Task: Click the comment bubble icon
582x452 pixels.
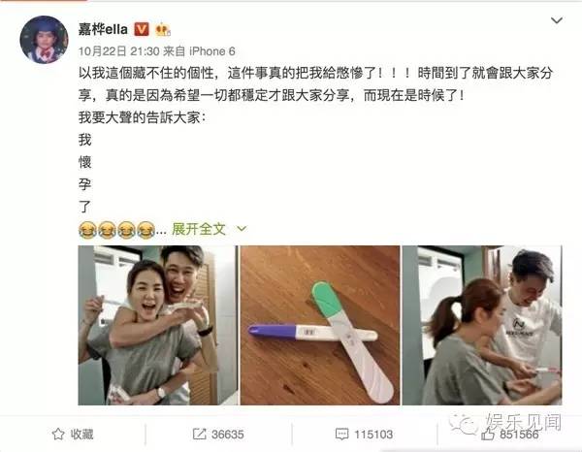Action: point(341,434)
